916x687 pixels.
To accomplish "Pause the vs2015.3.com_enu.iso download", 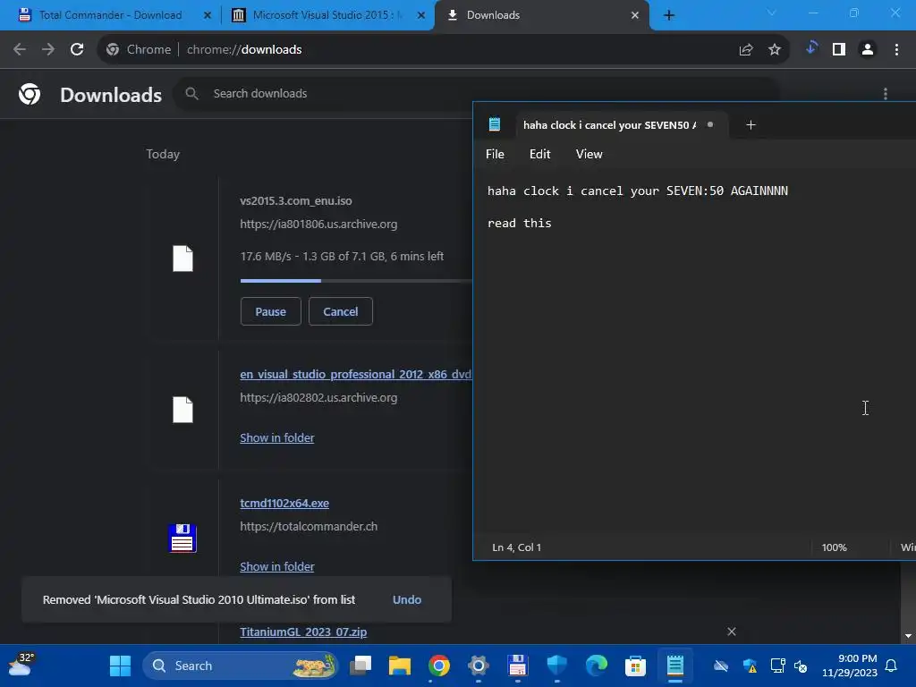I will click(x=270, y=311).
